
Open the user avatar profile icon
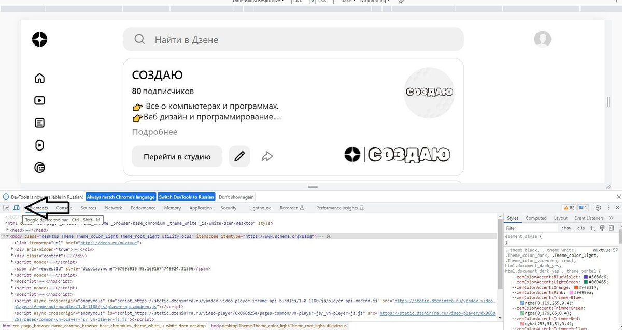coord(543,39)
